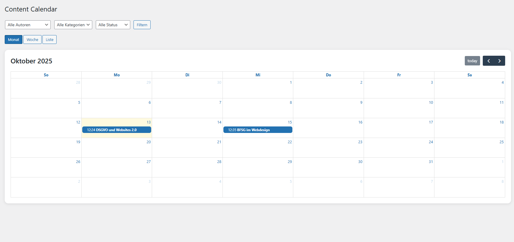Click the Fr column header
The width and height of the screenshot is (514, 242).
(x=399, y=75)
